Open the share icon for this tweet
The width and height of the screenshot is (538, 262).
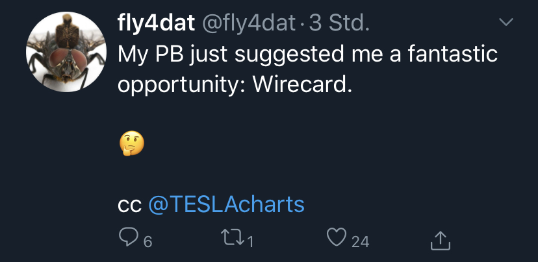point(441,241)
